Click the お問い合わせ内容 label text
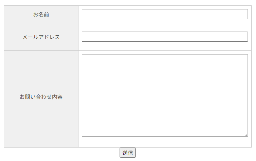Image resolution: width=256 pixels, height=161 pixels. (41, 97)
